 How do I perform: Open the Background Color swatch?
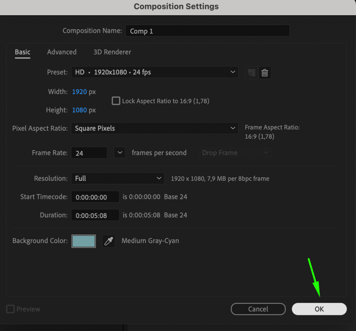pyautogui.click(x=83, y=241)
